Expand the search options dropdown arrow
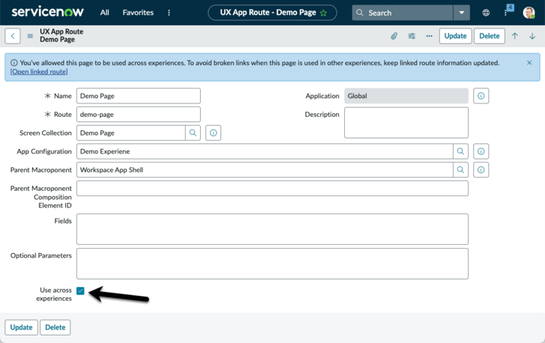 pyautogui.click(x=462, y=13)
